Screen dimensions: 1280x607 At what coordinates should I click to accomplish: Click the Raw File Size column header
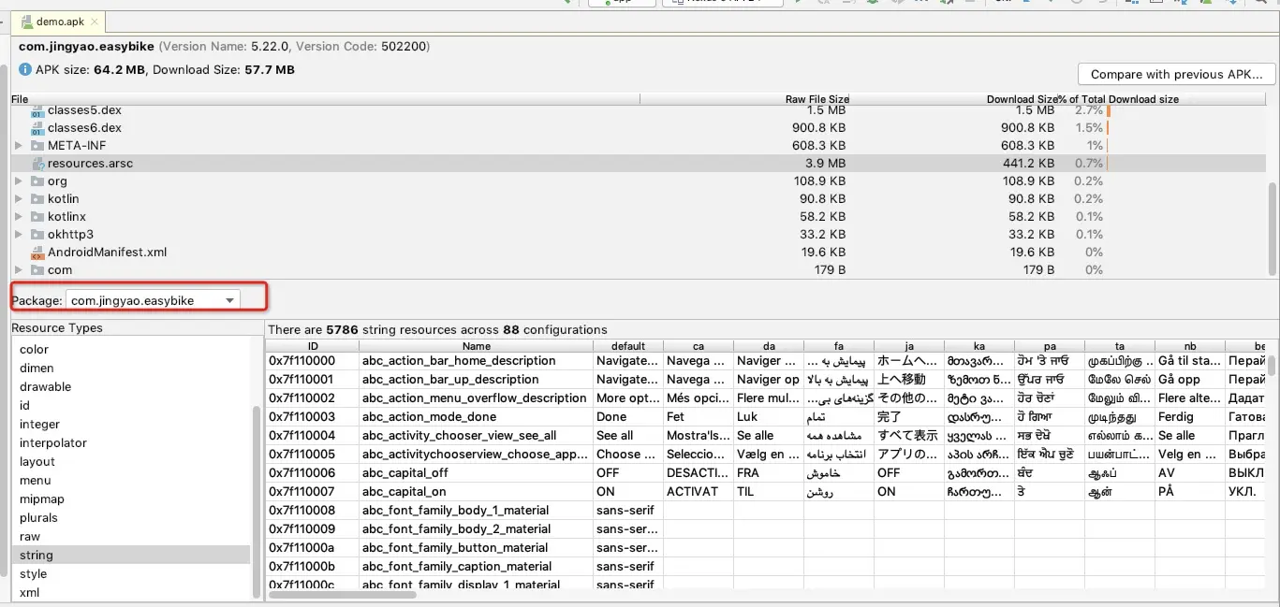click(x=817, y=99)
